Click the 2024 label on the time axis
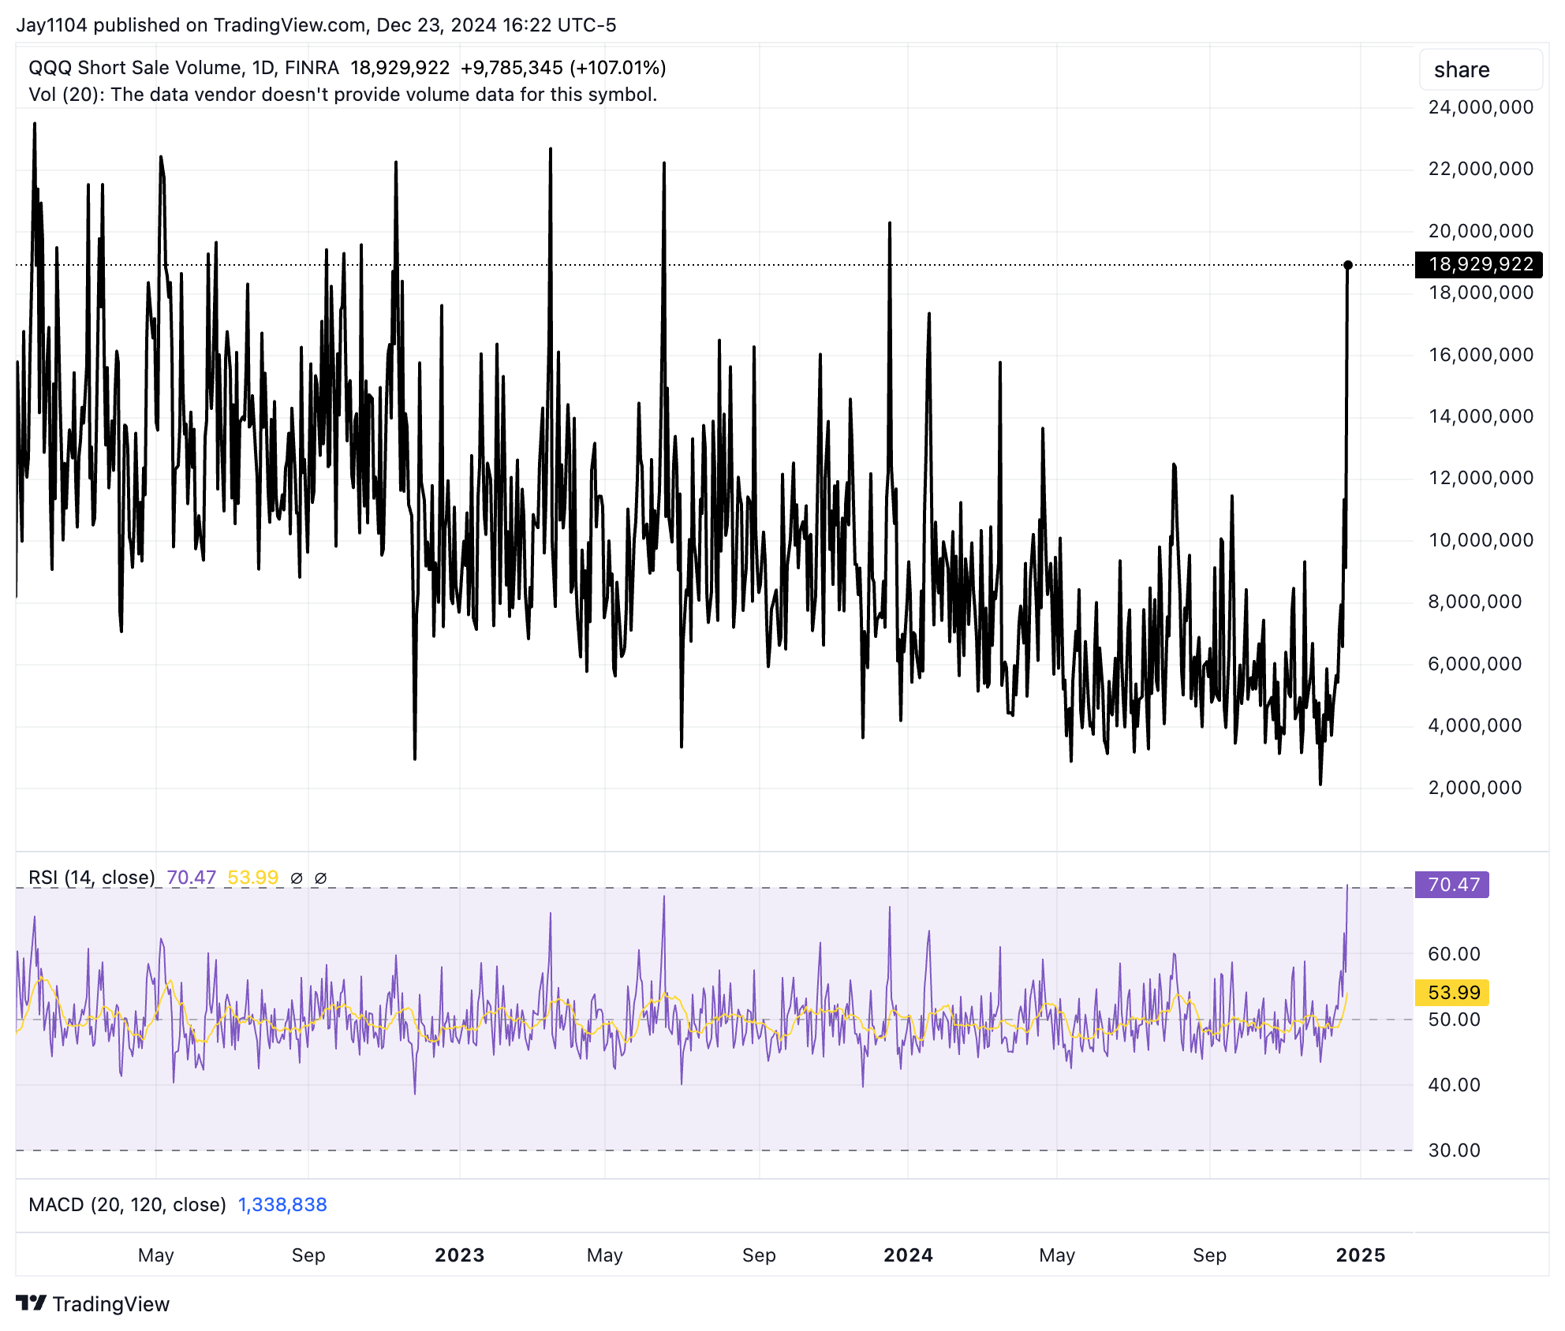Viewport: 1565px width, 1331px height. tap(908, 1255)
